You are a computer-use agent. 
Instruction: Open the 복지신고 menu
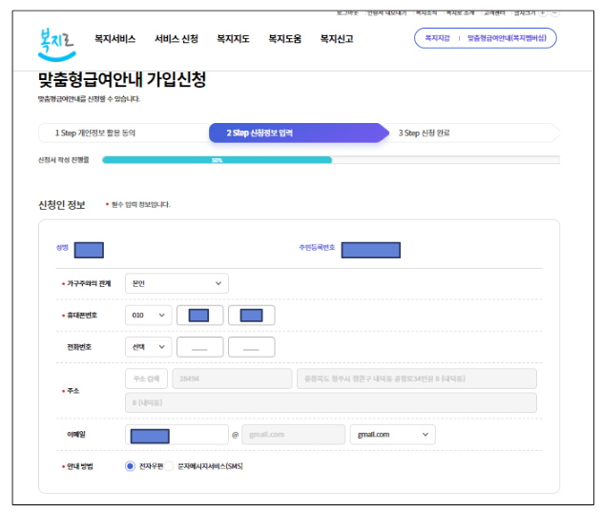[x=337, y=39]
